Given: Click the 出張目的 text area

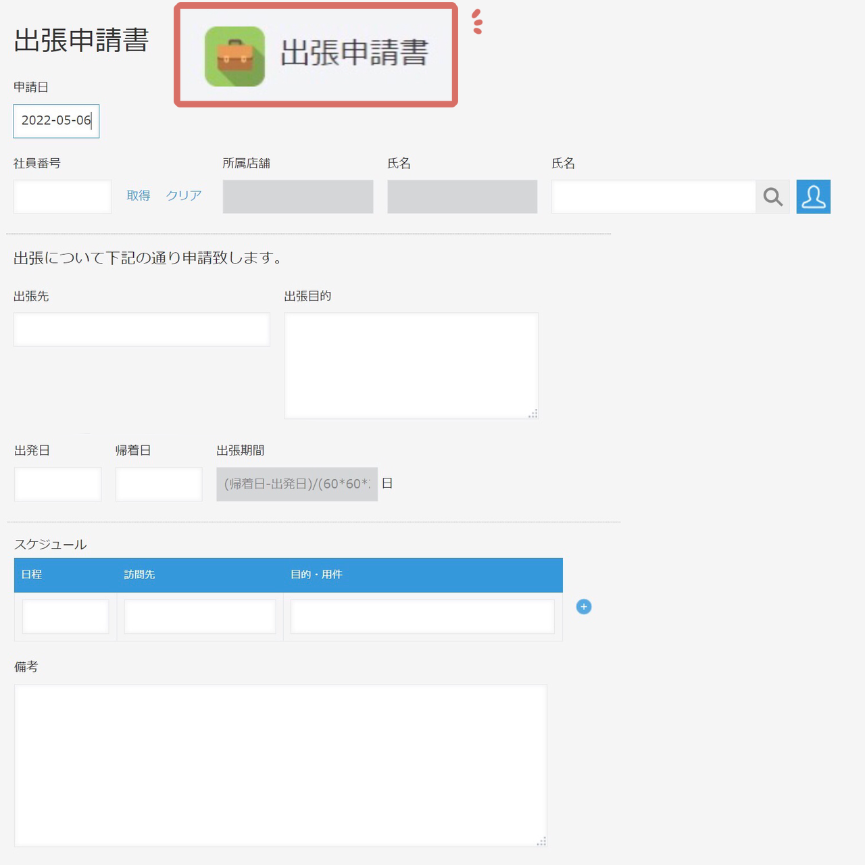Looking at the screenshot, I should tap(411, 366).
